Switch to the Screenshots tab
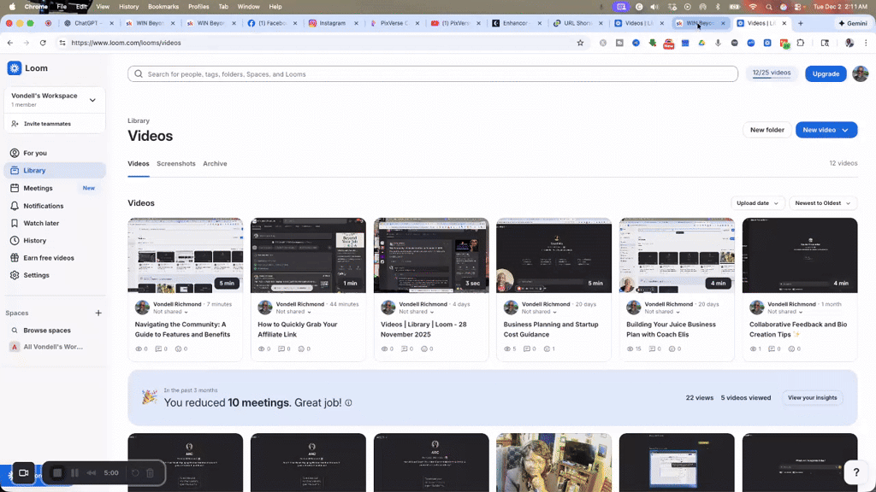Viewport: 876px width, 492px height. (x=176, y=163)
